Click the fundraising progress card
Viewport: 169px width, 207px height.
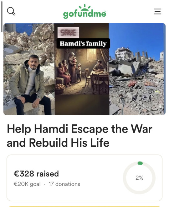[84, 178]
